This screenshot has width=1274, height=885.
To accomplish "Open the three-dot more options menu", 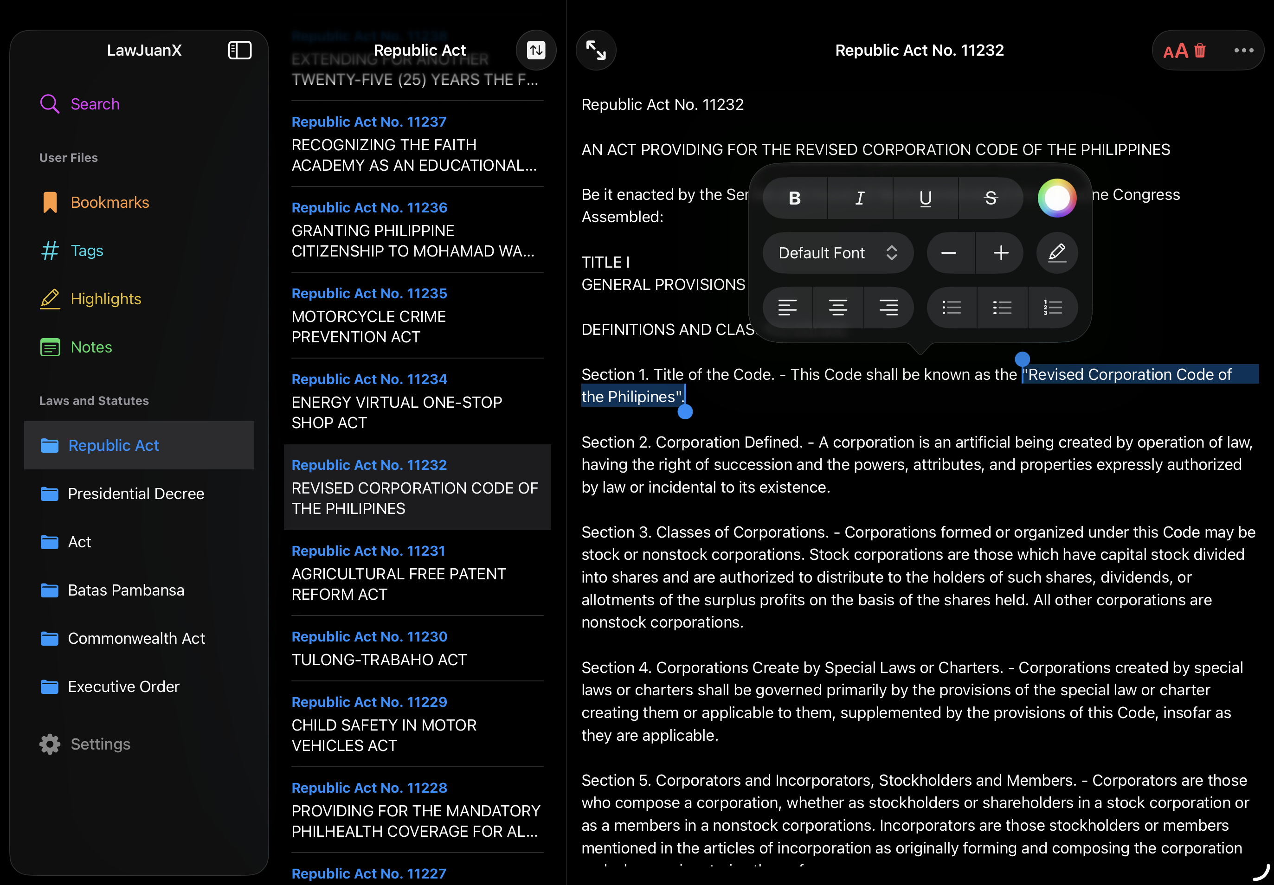I will (x=1243, y=50).
